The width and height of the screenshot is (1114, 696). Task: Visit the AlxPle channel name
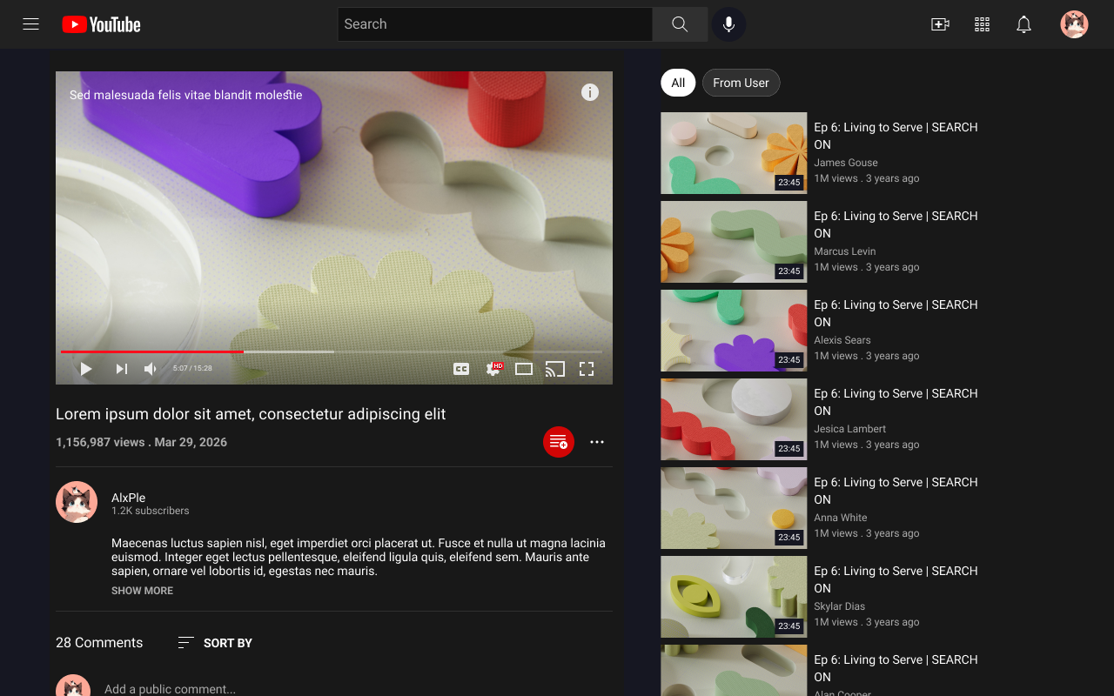click(x=129, y=498)
